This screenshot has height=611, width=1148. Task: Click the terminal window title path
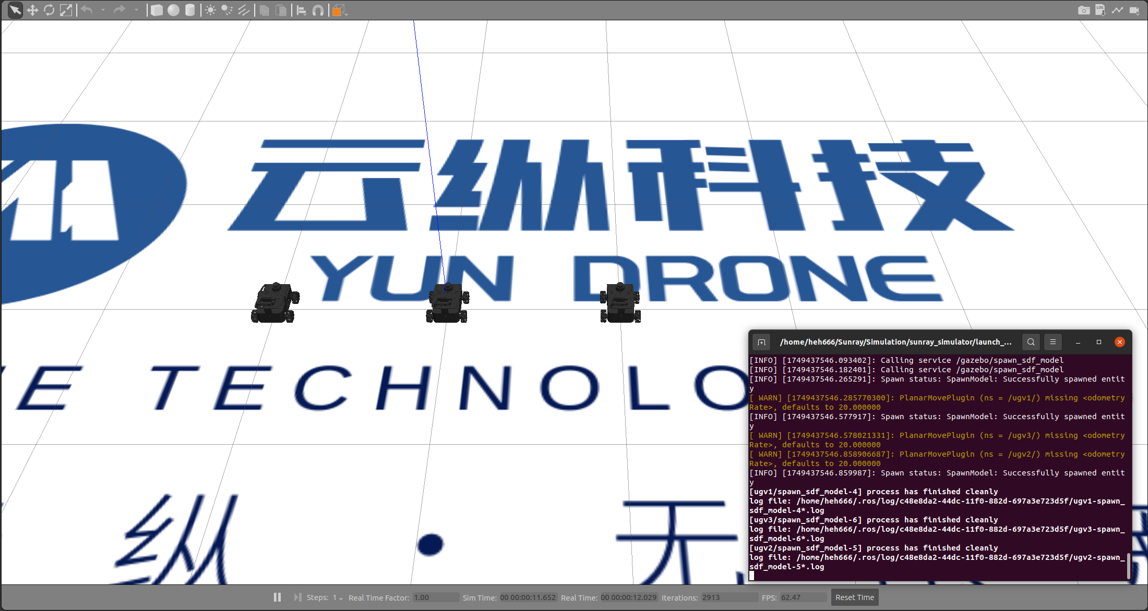(895, 342)
